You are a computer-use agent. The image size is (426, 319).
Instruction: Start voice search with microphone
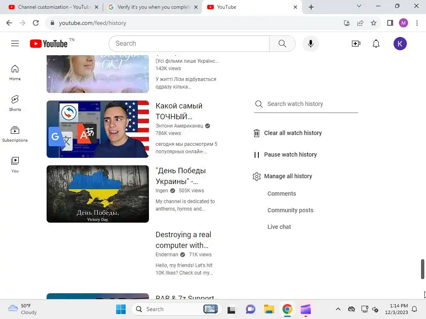tap(310, 43)
